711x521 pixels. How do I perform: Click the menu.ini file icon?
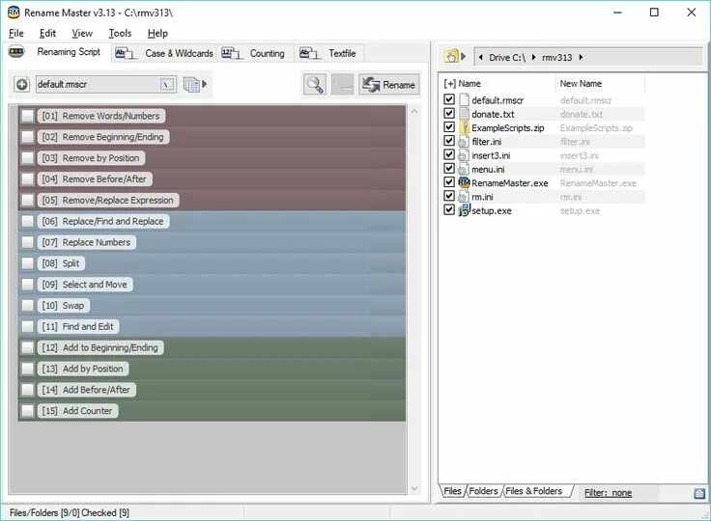[x=464, y=169]
